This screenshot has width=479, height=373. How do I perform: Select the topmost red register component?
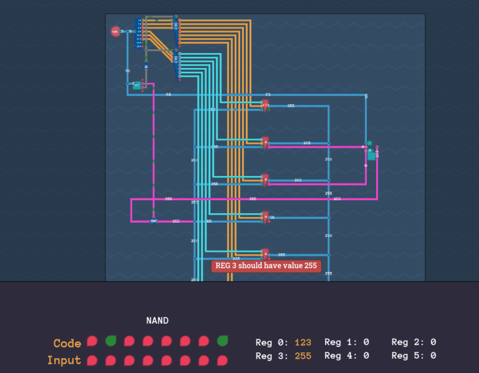[x=265, y=105]
